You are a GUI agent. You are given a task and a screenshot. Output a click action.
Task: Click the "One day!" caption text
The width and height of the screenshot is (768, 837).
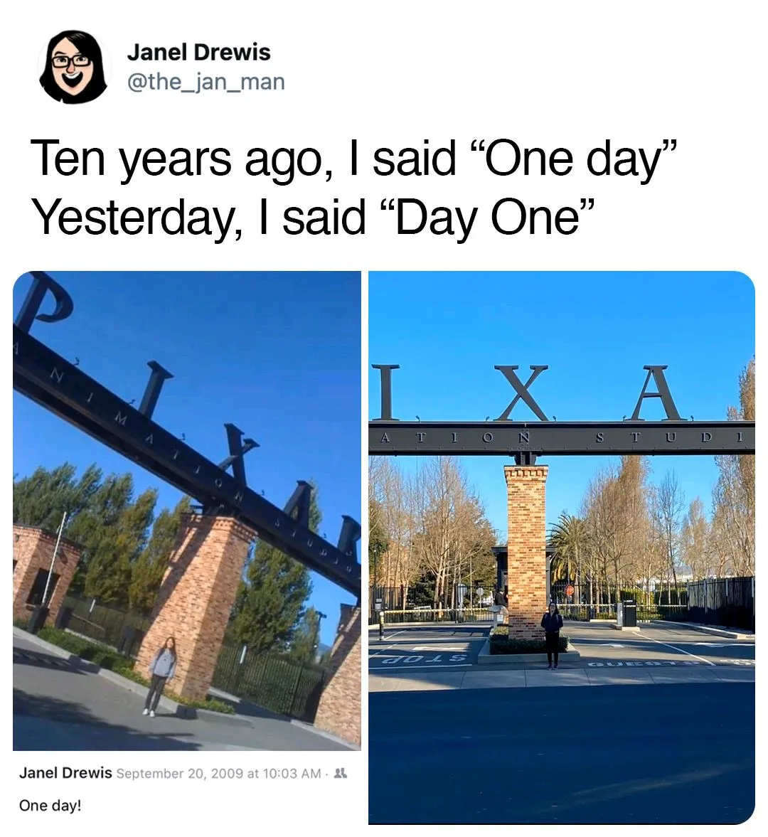(x=50, y=805)
